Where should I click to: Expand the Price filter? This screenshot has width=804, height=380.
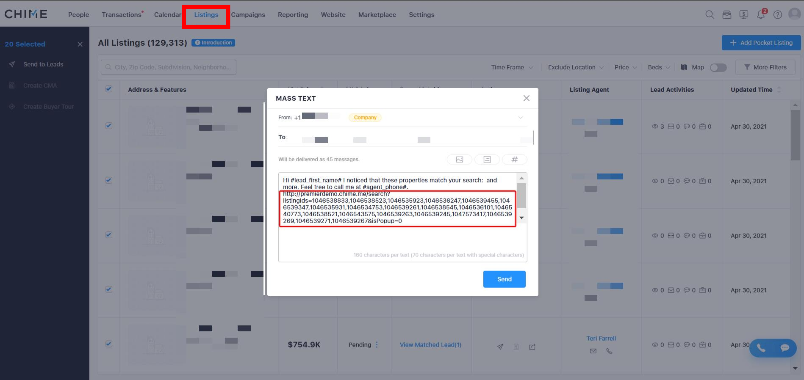pos(626,67)
